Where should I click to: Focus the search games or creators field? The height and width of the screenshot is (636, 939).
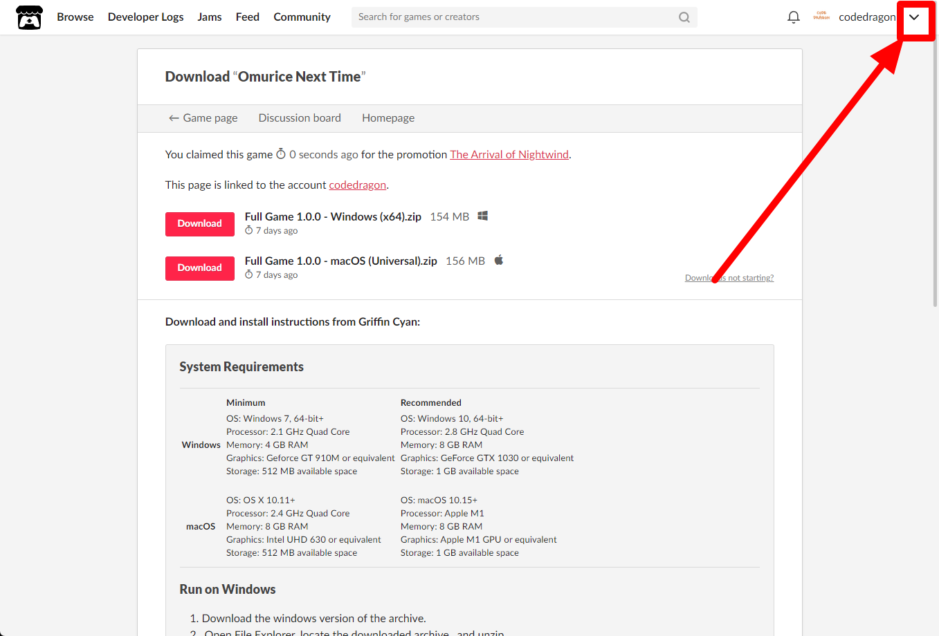tap(524, 17)
